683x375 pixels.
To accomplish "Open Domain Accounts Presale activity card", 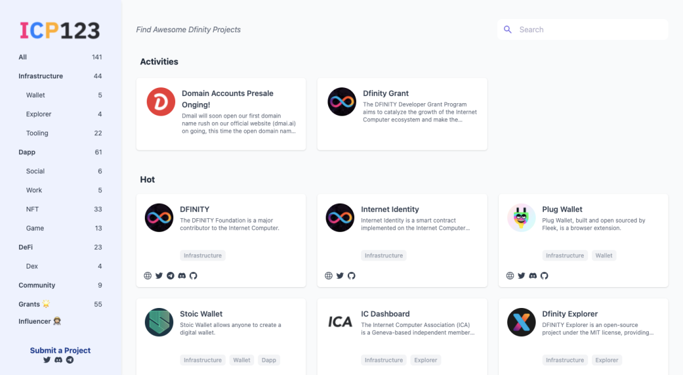I will 221,114.
